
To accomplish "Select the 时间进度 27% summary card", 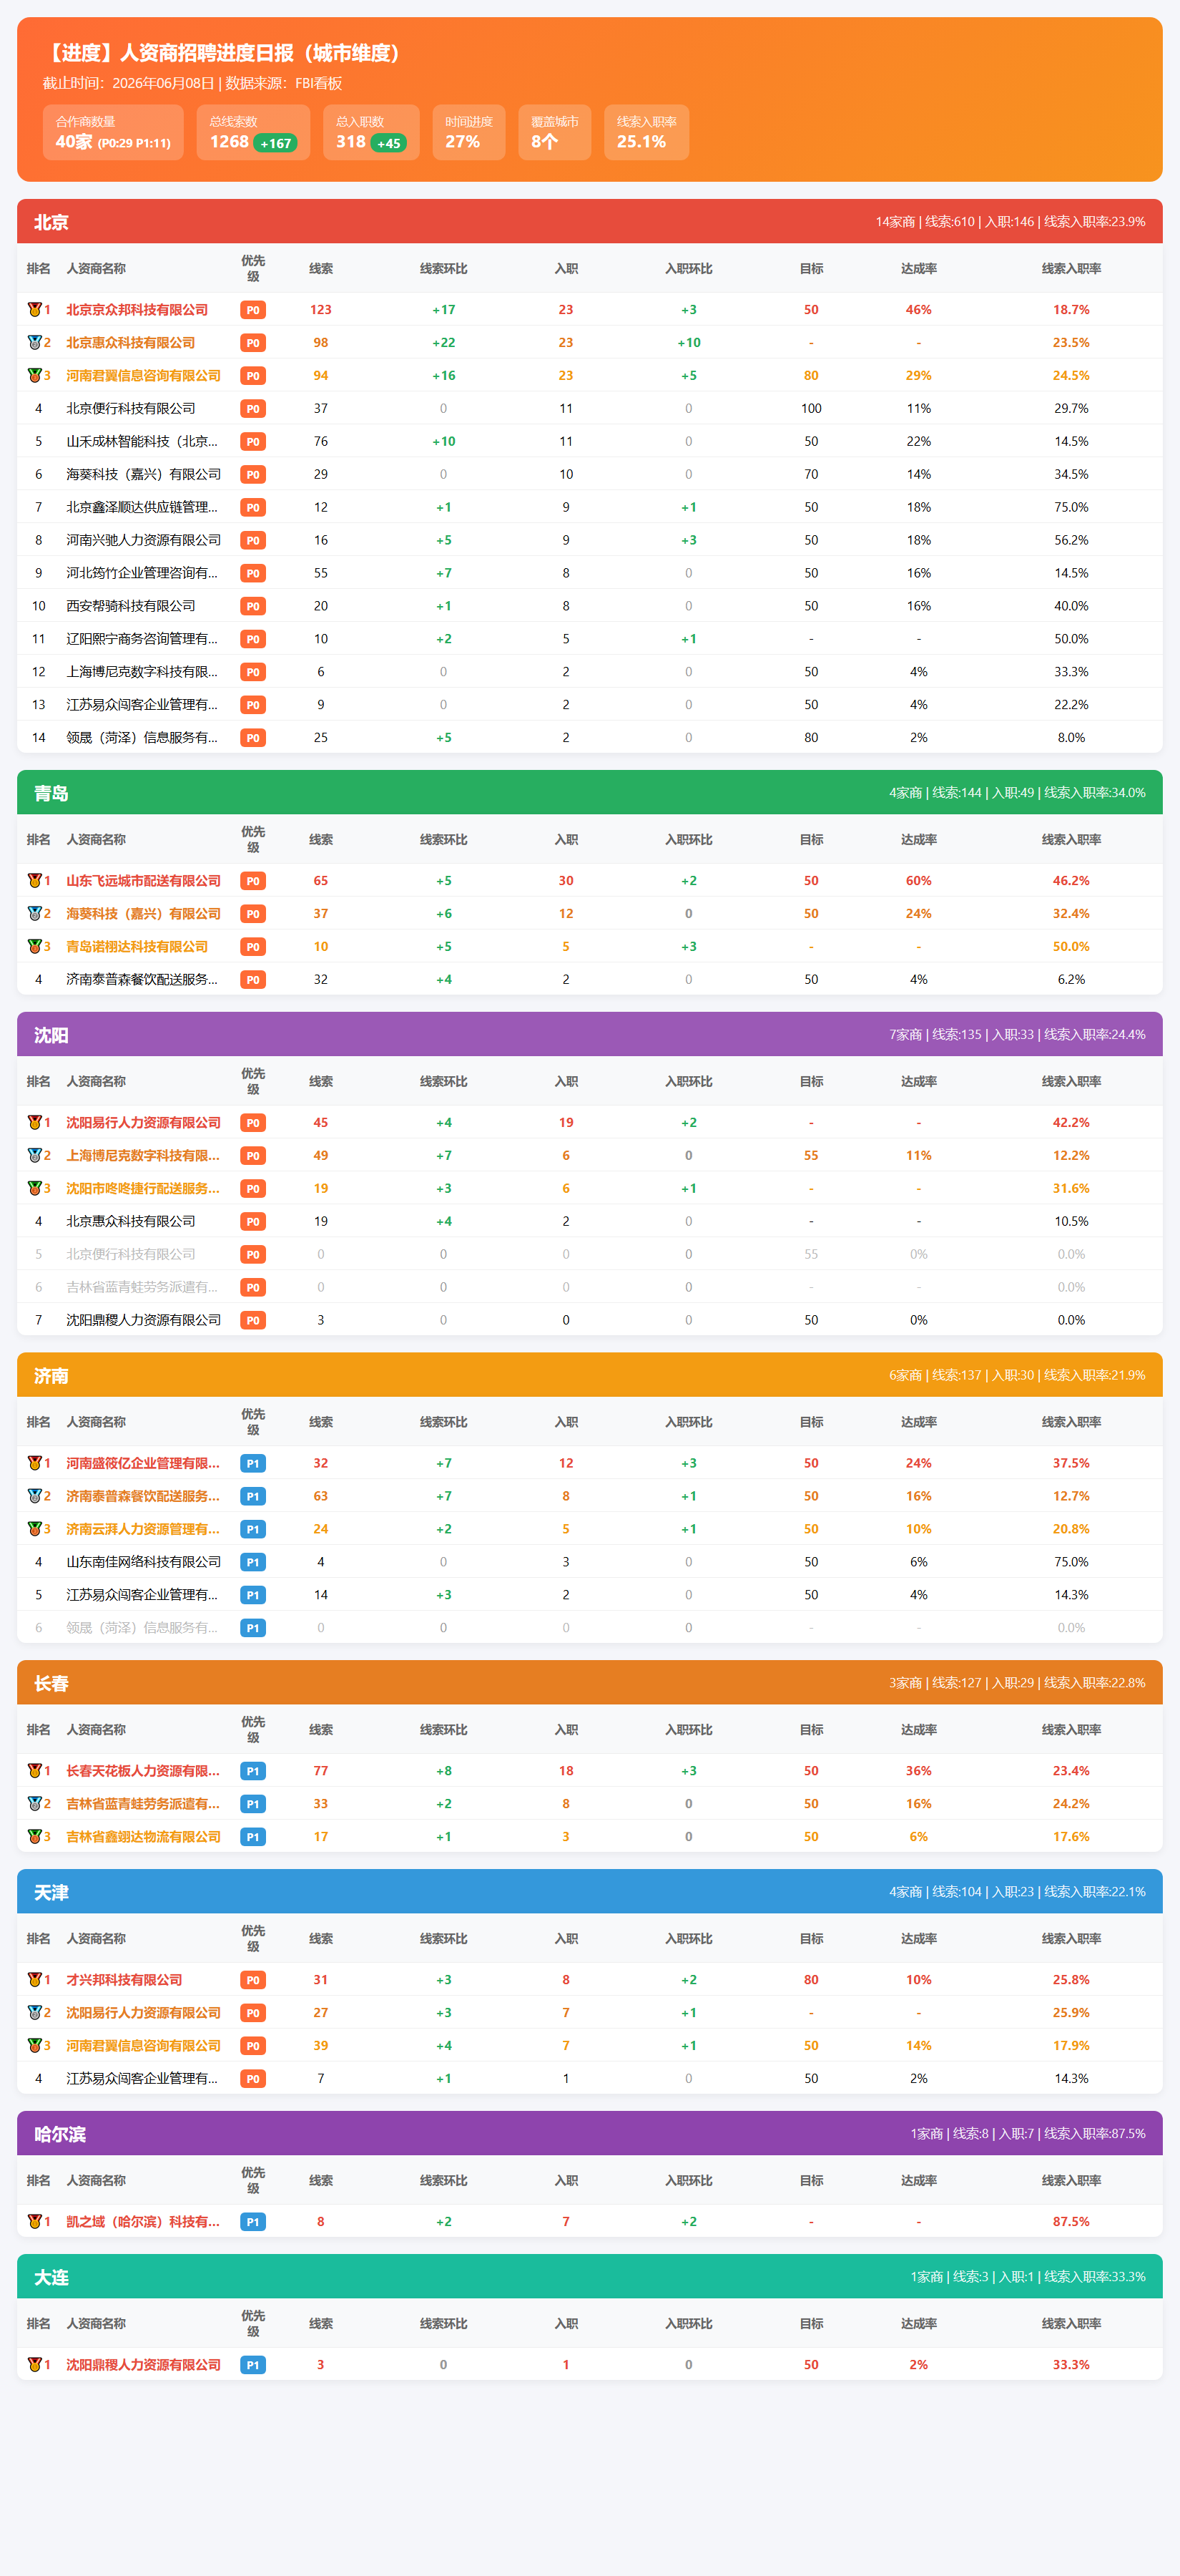I will click(468, 132).
